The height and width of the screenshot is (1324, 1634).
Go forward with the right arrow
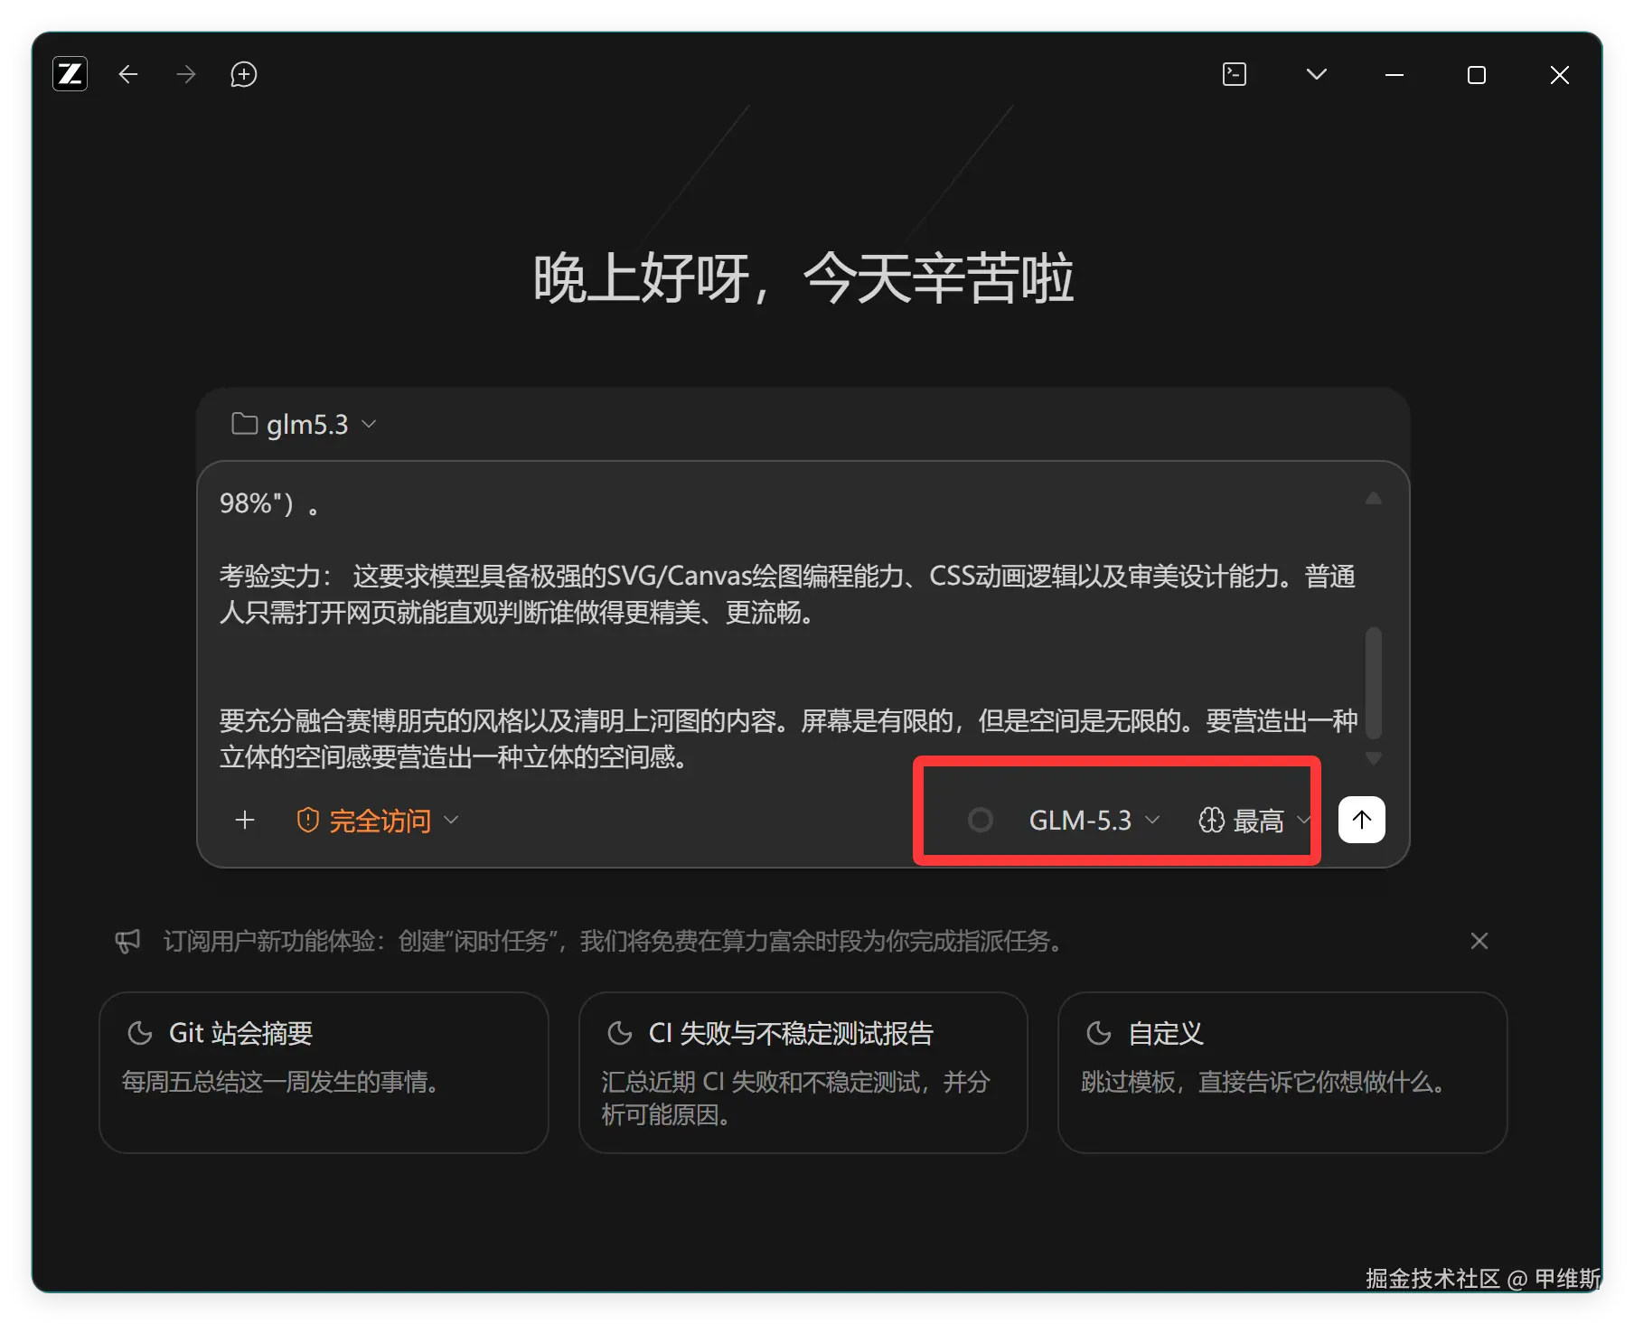pos(186,74)
